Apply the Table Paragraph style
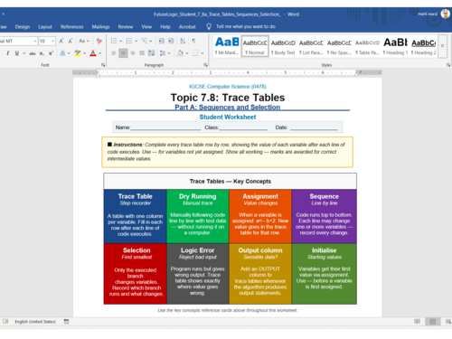The width and height of the screenshot is (452, 339). 367,46
